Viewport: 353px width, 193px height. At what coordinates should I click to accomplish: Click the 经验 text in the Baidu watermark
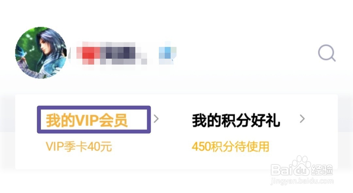[322, 170]
